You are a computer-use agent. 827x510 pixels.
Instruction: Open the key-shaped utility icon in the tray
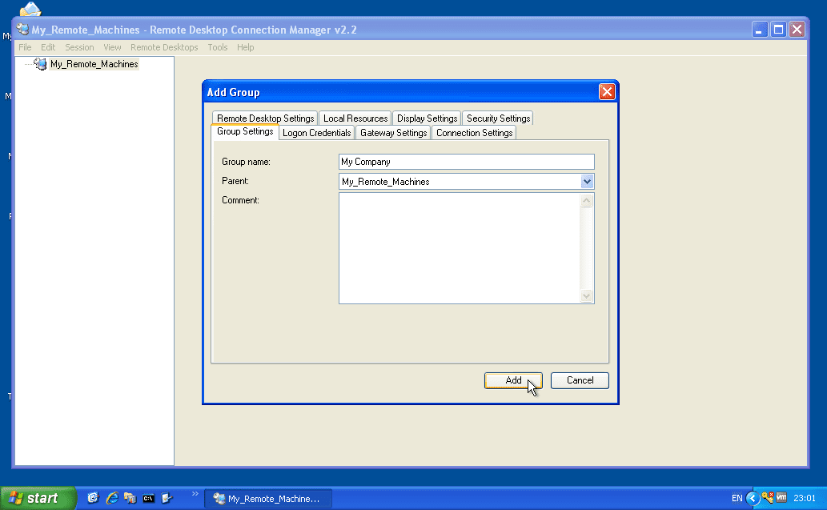pos(767,497)
